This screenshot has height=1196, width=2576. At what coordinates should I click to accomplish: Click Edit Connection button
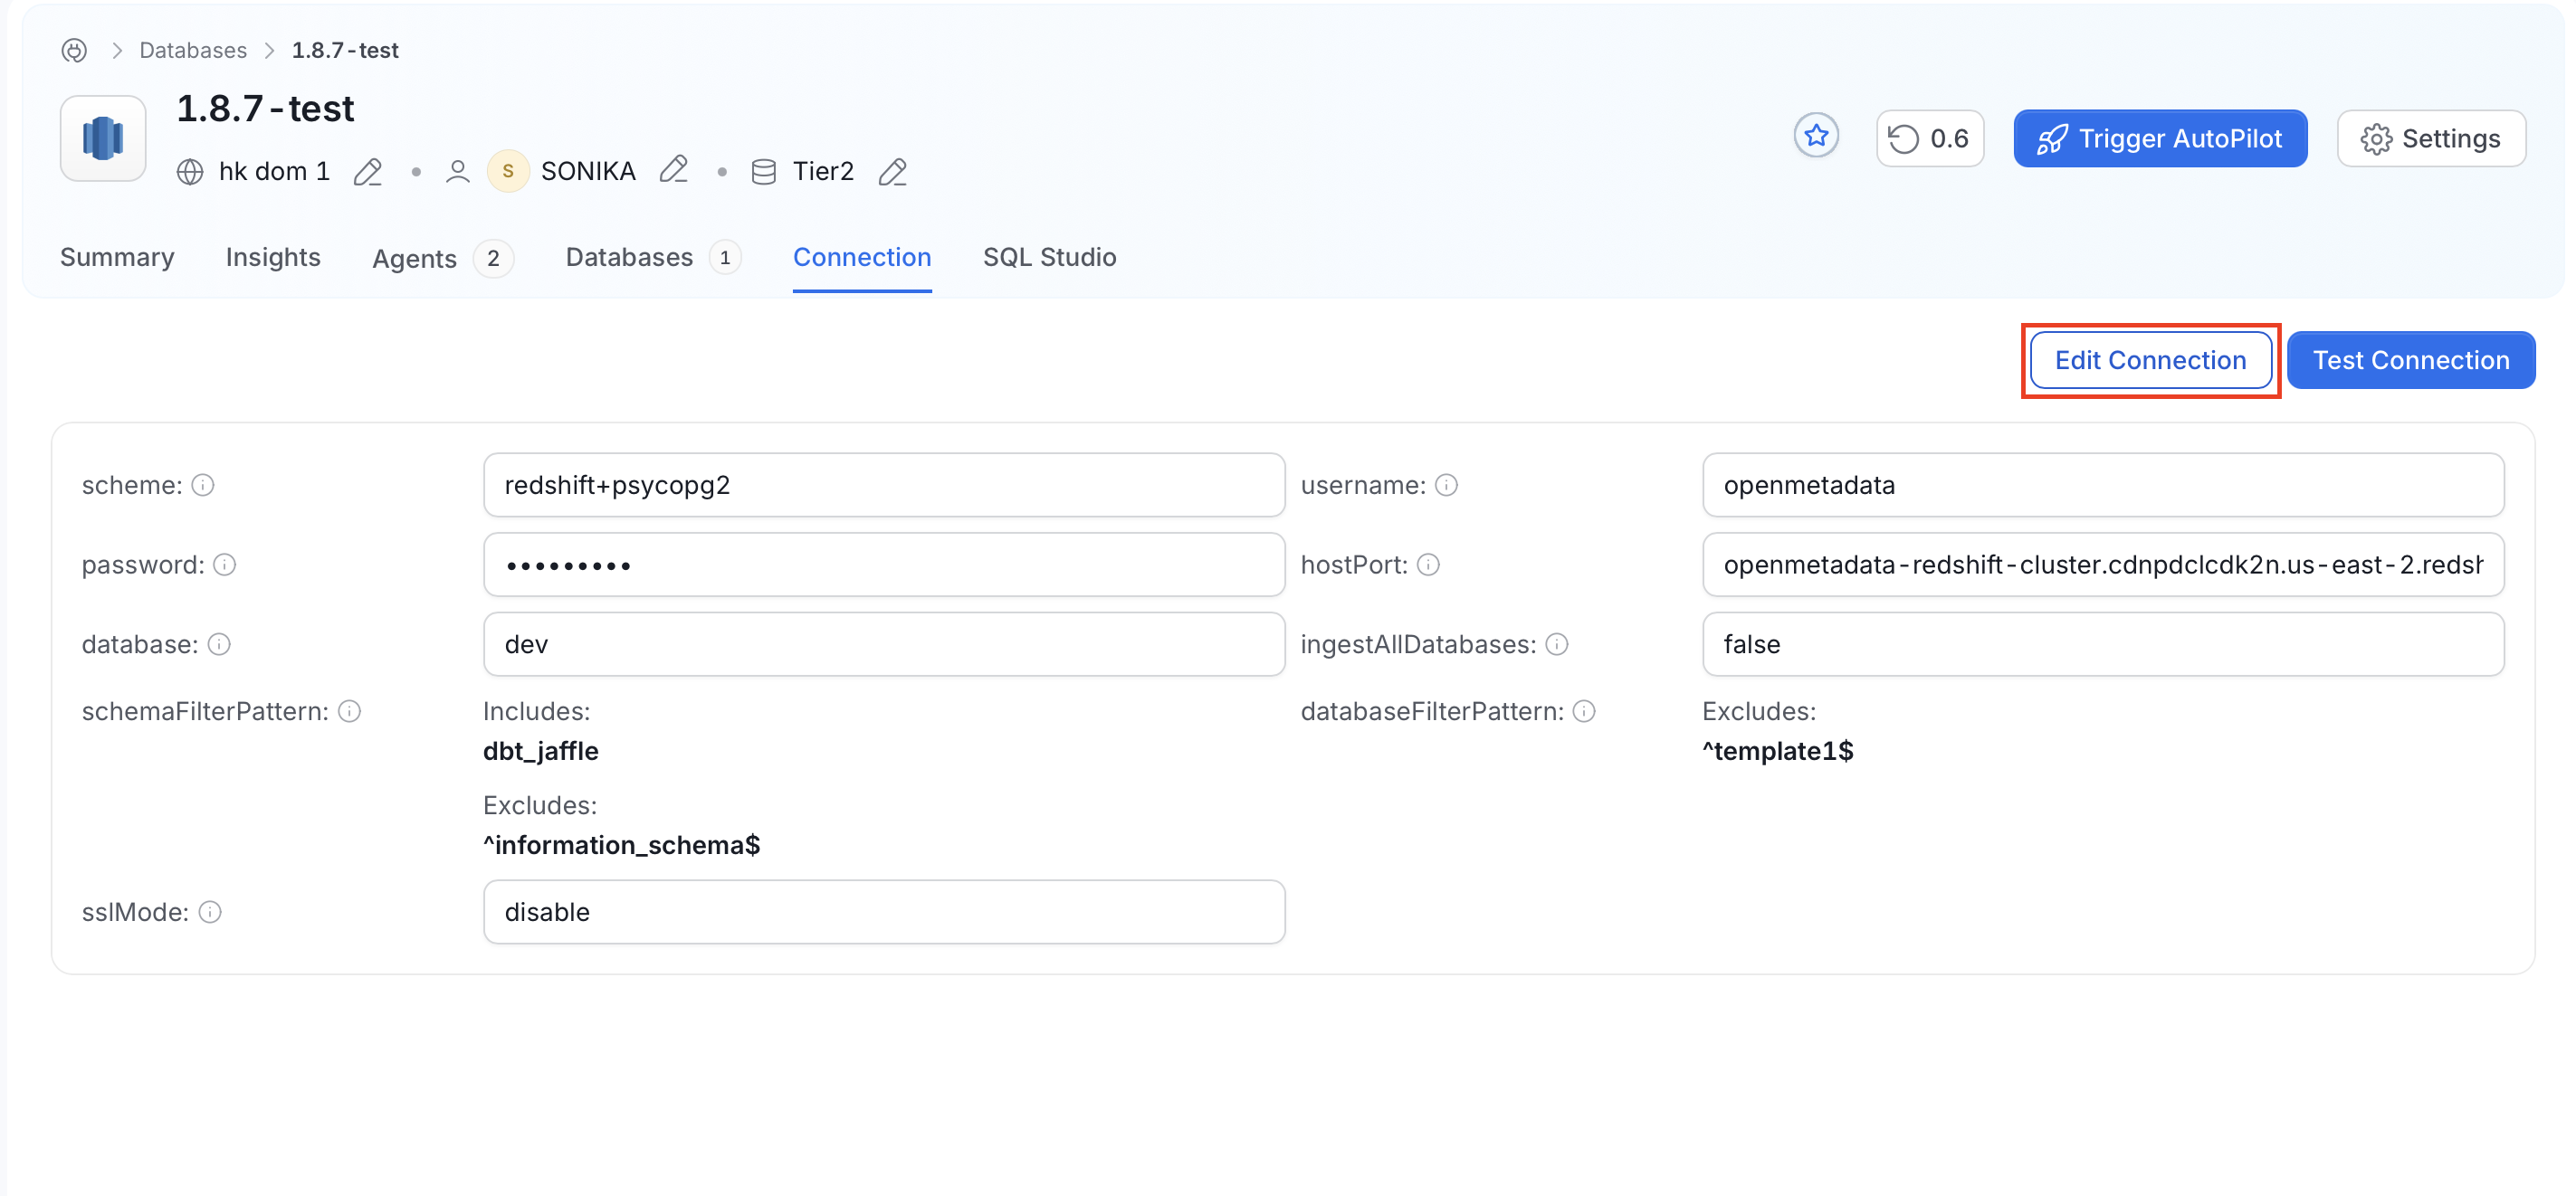pyautogui.click(x=2150, y=361)
